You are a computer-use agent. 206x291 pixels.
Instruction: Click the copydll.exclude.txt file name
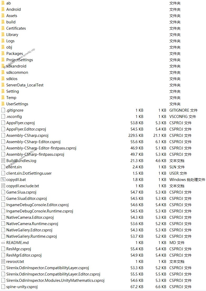23,186
